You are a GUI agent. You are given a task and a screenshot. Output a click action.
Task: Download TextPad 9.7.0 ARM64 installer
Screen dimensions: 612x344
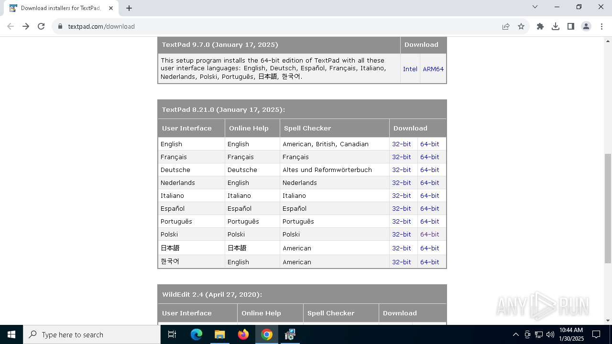[433, 69]
